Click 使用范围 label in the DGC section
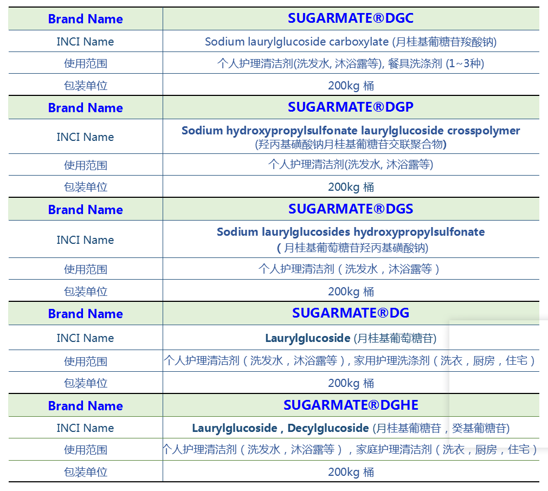 pos(85,63)
